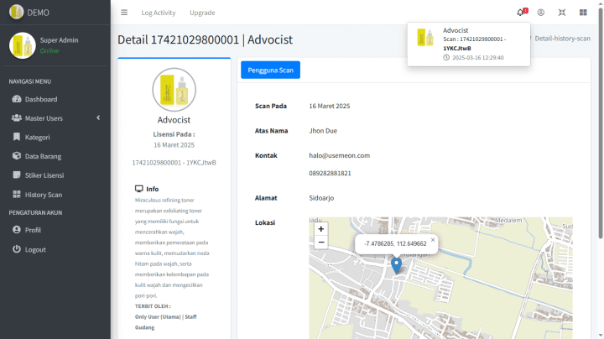The image size is (604, 339).
Task: Click the Online status text
Action: 49,51
